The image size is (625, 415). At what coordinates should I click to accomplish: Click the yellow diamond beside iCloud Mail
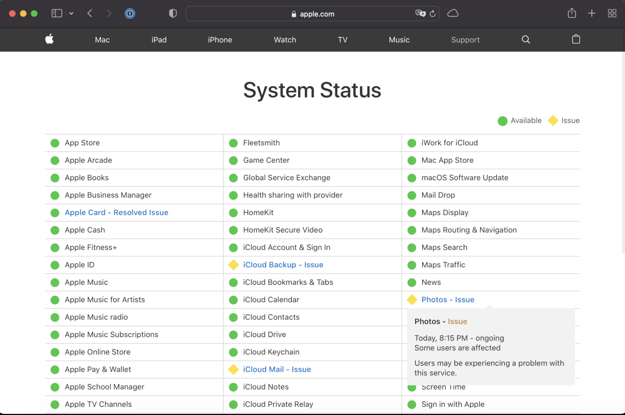click(x=234, y=369)
